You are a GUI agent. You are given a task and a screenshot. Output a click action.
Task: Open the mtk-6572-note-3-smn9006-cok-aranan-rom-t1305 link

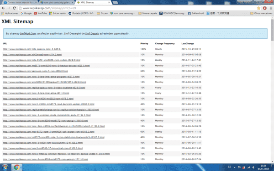pos(48,132)
